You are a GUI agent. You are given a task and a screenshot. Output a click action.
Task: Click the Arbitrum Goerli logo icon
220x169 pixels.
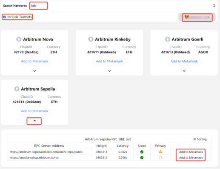168,39
